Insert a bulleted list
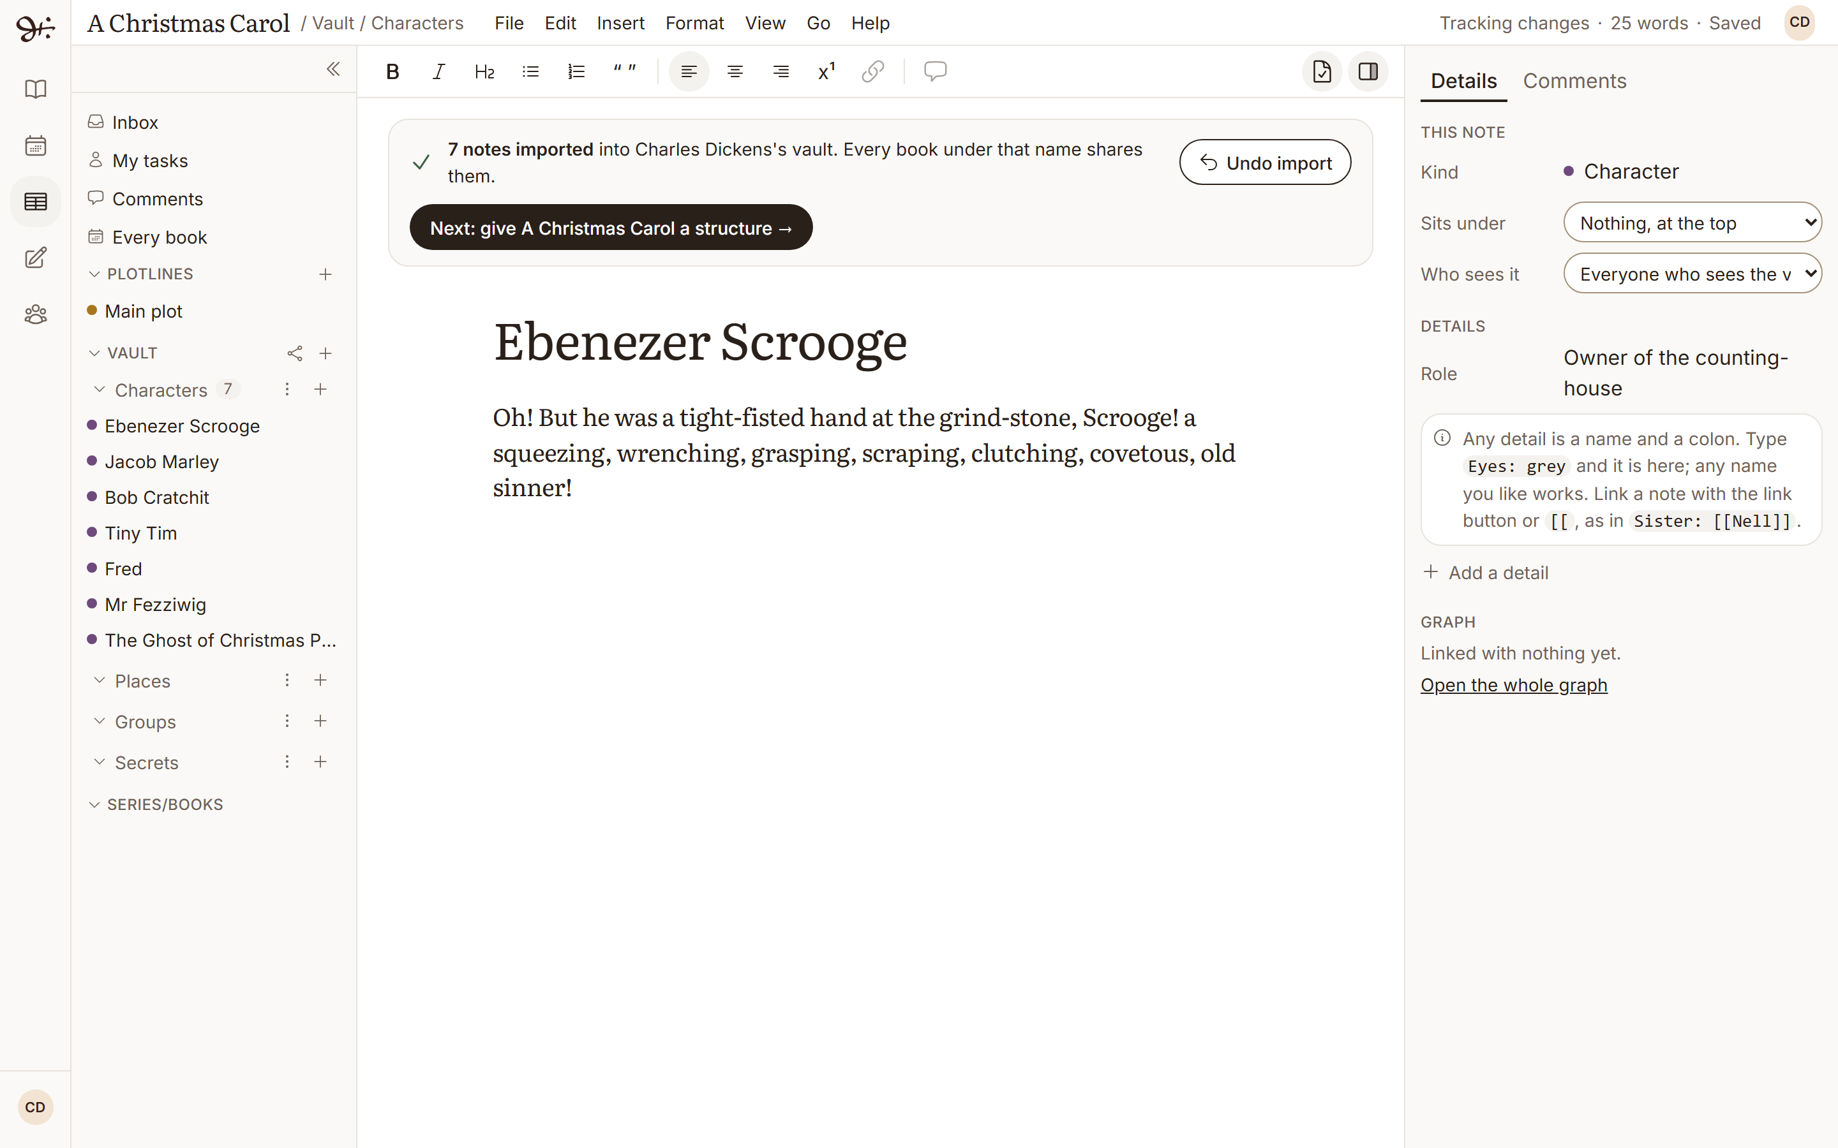 point(530,71)
